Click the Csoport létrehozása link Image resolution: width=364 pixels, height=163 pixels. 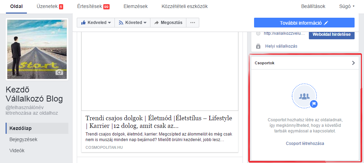pyautogui.click(x=305, y=143)
